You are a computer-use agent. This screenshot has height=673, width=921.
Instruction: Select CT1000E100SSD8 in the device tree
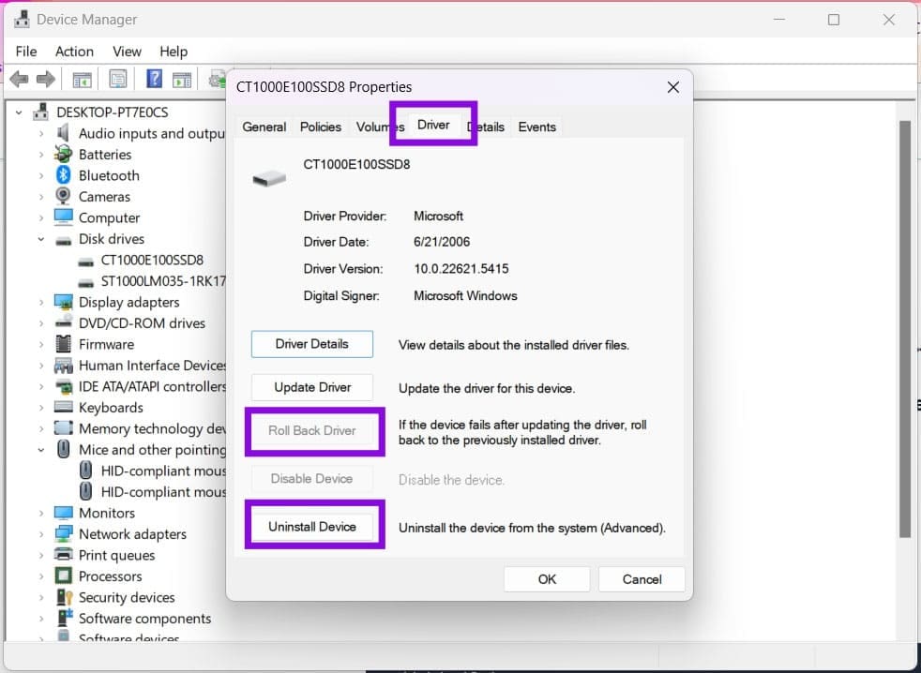152,260
